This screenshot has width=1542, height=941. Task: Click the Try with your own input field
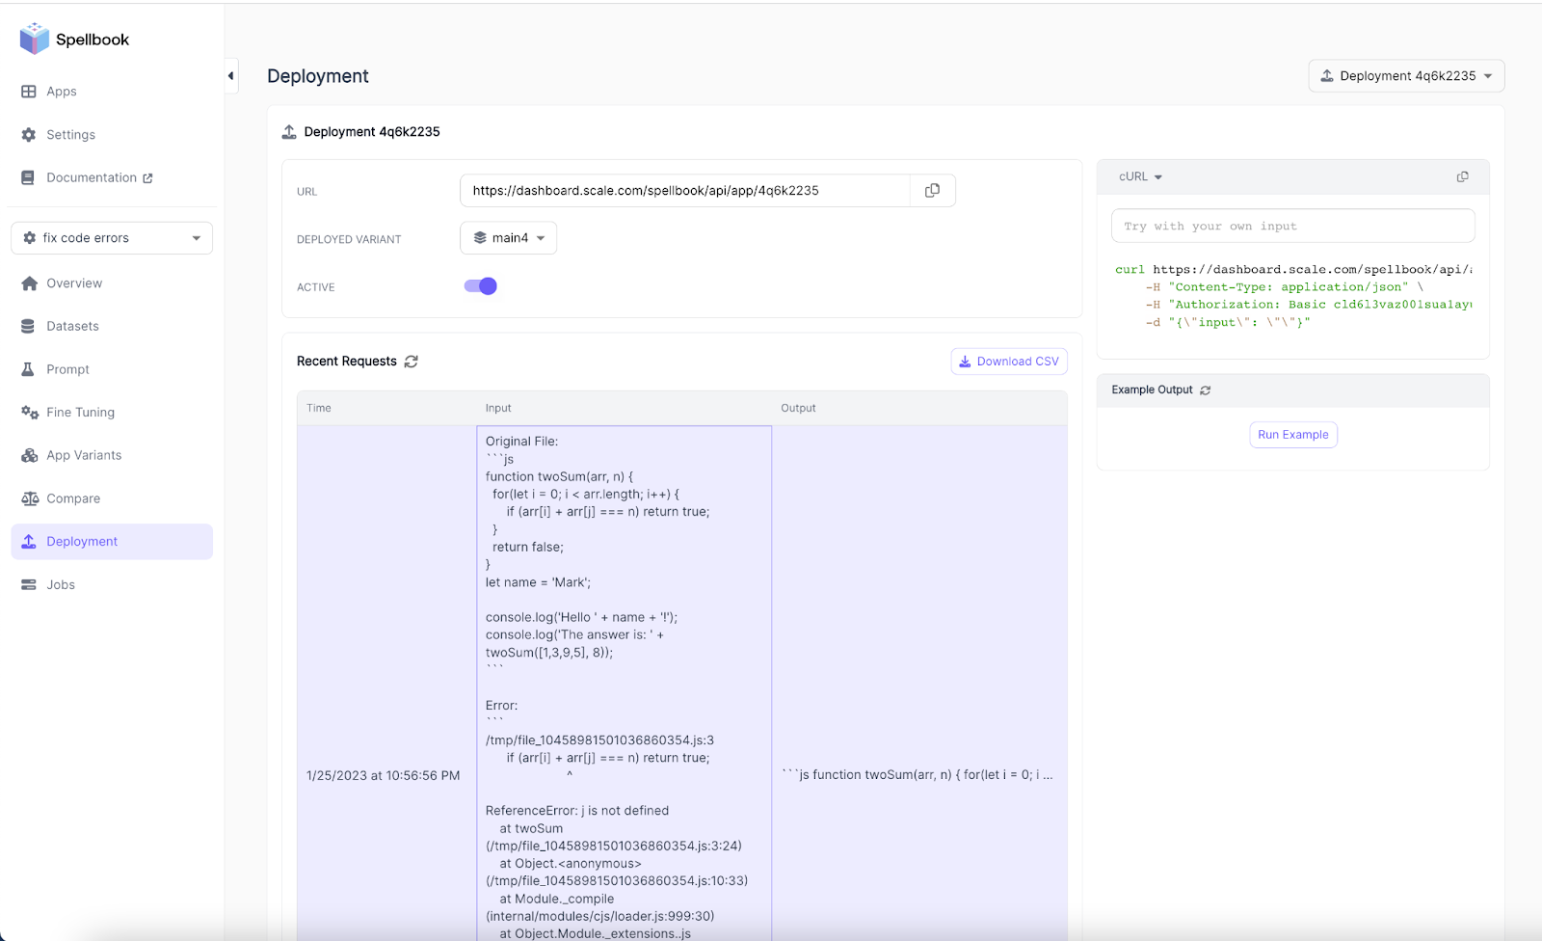1293,227
